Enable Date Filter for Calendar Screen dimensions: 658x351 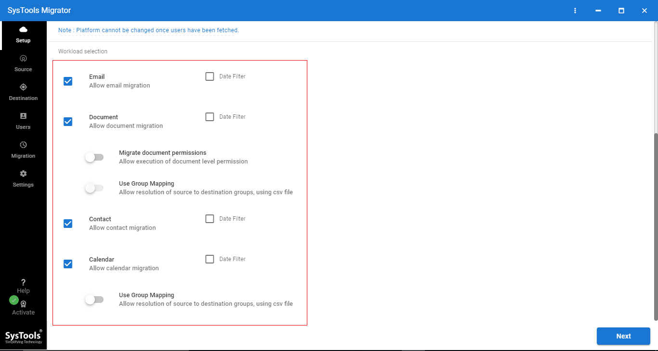coord(210,259)
